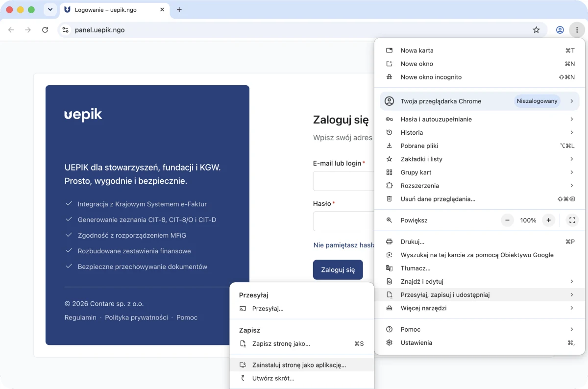Select Utwórz skrót… in submenu
The height and width of the screenshot is (389, 588).
[x=302, y=378]
